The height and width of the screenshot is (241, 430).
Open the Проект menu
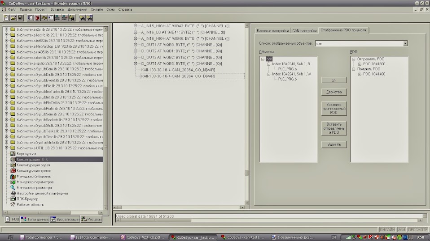41,9
